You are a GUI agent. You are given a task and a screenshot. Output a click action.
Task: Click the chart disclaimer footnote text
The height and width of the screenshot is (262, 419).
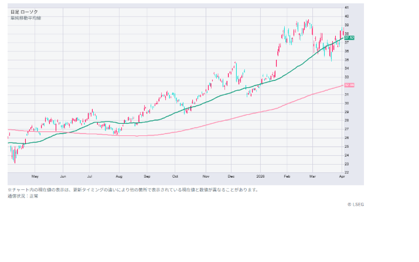(132, 190)
